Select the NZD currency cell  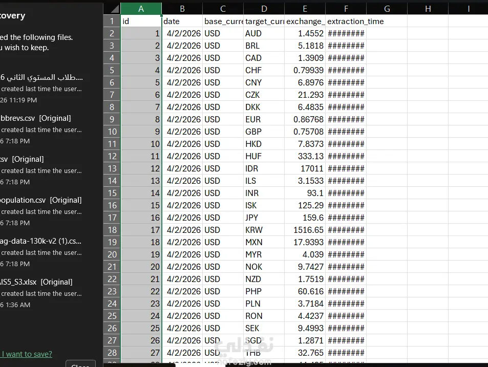point(264,279)
